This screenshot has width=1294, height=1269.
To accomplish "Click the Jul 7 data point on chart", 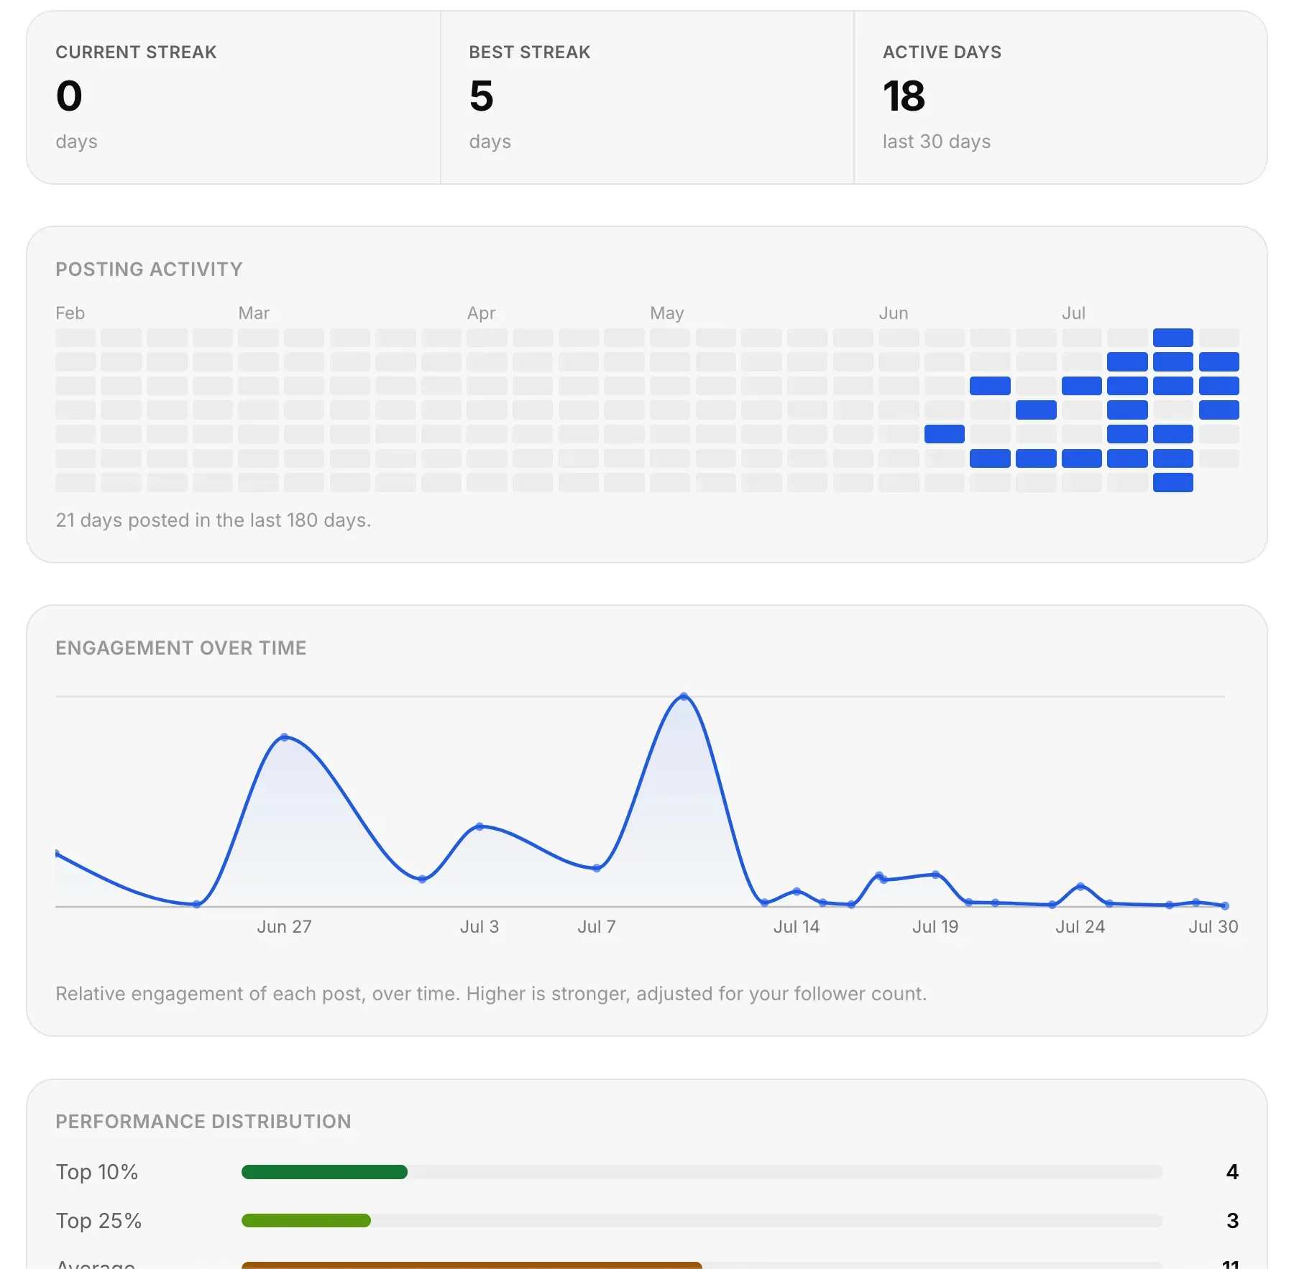I will click(x=597, y=868).
